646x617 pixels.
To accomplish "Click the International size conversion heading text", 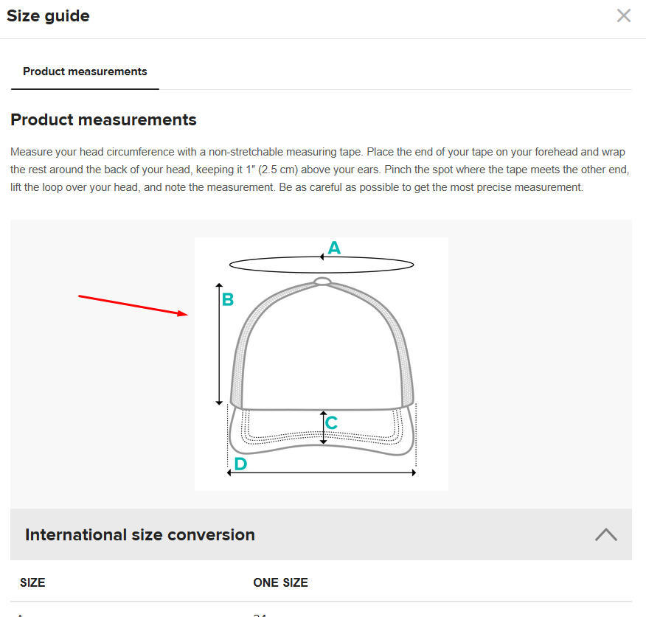I will pos(139,534).
